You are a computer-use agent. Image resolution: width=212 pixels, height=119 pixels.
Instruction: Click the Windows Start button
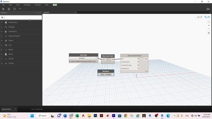32,116
